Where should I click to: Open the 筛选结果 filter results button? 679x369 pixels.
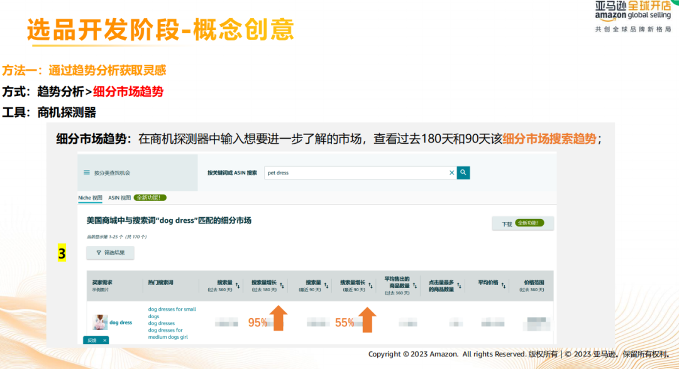click(110, 253)
